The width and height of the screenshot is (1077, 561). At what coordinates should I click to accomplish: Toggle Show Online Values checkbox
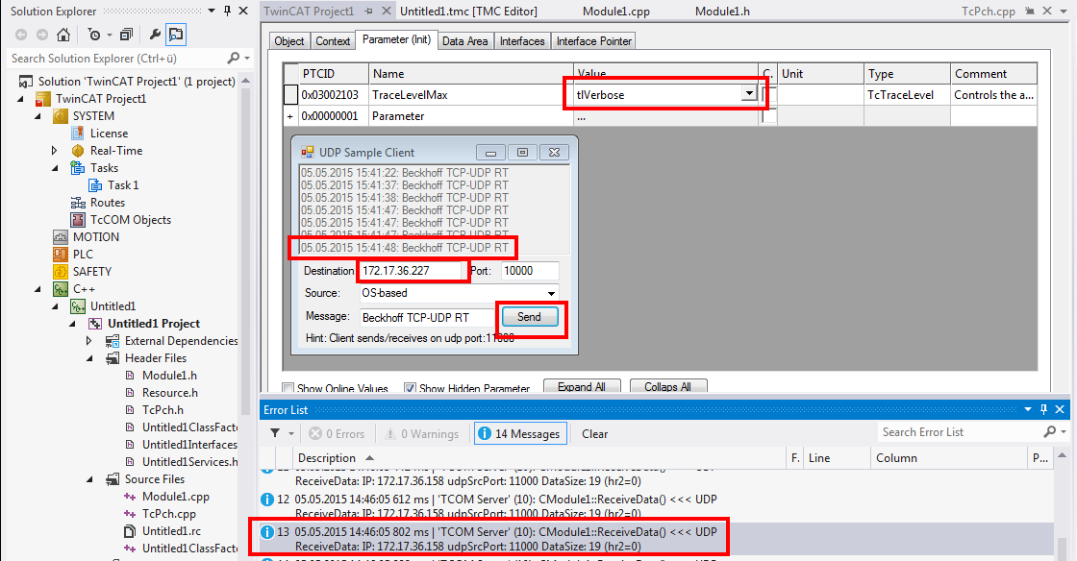pyautogui.click(x=288, y=388)
